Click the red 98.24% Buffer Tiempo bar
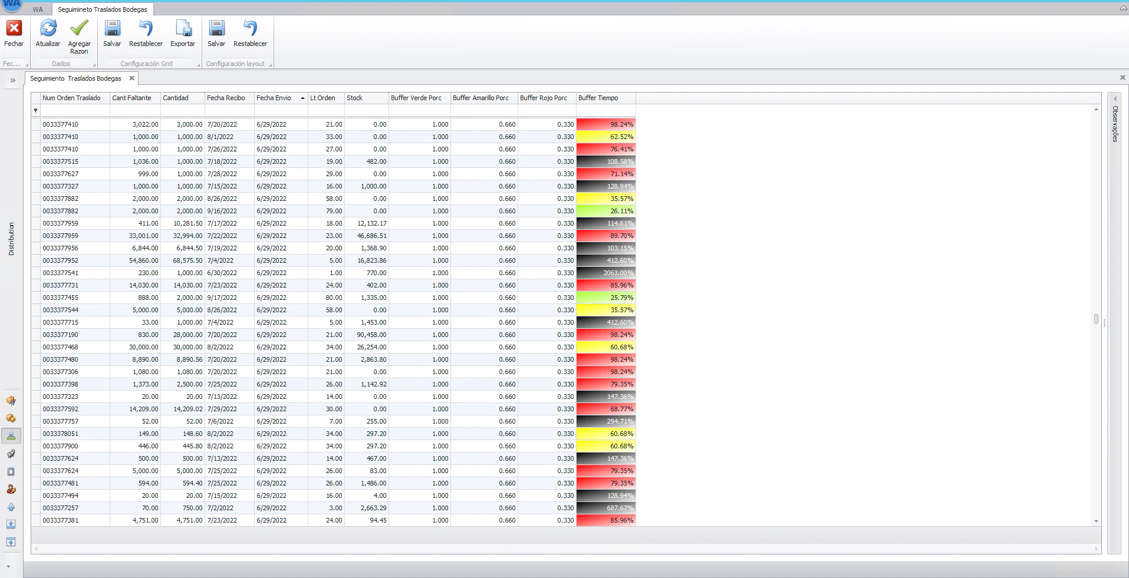Image resolution: width=1129 pixels, height=578 pixels. point(606,124)
